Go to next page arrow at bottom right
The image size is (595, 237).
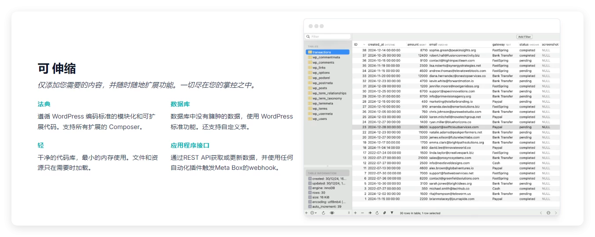(x=556, y=213)
